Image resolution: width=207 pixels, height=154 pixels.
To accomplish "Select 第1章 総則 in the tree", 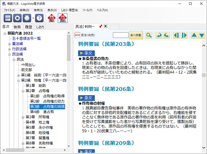I will (36, 85).
